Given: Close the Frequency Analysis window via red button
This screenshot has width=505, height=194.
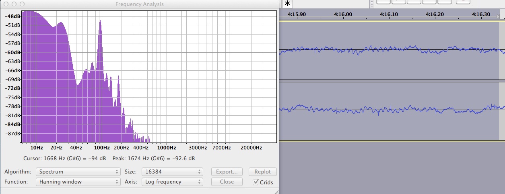Looking at the screenshot, I should pyautogui.click(x=6, y=4).
